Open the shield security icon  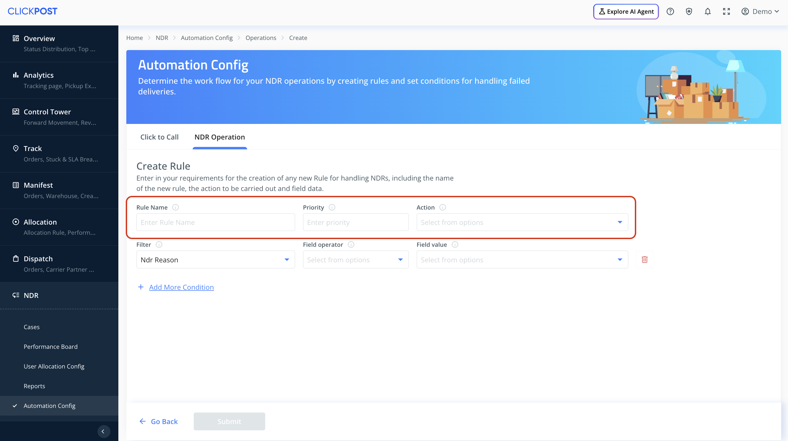coord(689,11)
